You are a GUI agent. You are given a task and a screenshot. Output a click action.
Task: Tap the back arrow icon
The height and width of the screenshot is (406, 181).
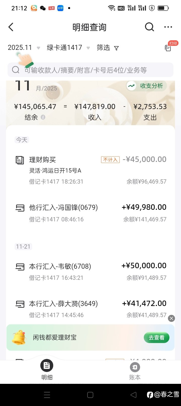[x=11, y=27]
